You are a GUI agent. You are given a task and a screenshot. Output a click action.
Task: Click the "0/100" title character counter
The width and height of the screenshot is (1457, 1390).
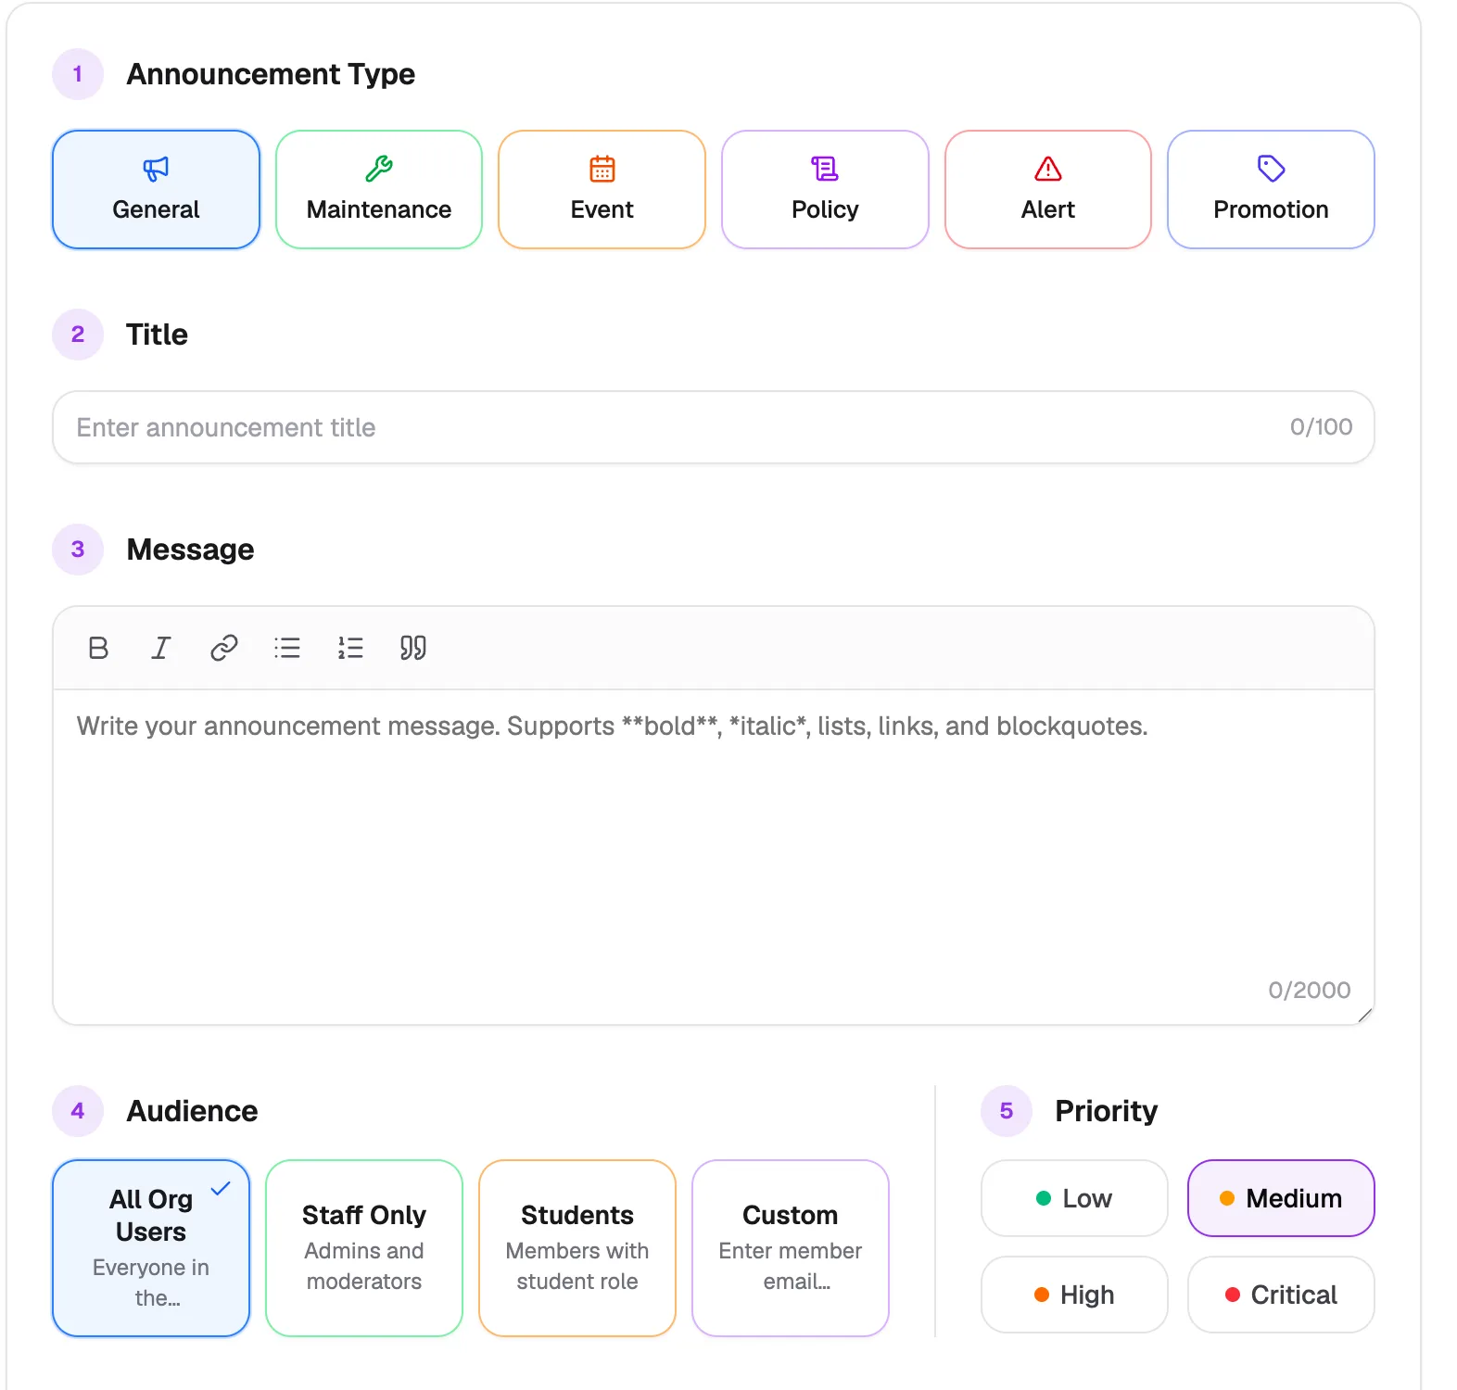click(x=1322, y=426)
